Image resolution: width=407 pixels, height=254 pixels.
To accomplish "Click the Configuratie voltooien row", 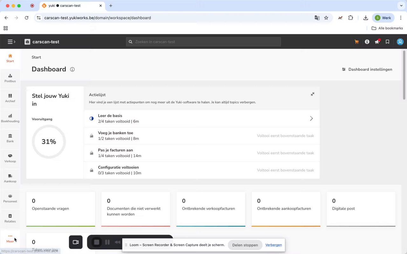I will click(202, 170).
